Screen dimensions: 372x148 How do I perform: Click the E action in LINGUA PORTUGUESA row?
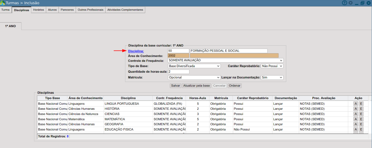click(x=361, y=104)
